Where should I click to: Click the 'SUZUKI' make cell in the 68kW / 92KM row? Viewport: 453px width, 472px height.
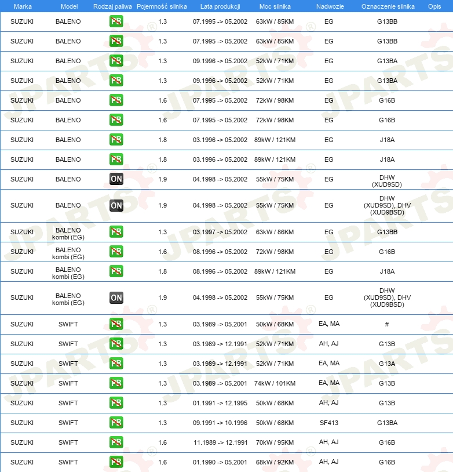[x=22, y=462]
